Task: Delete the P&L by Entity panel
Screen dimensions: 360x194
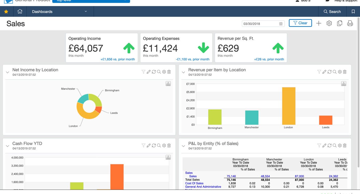Action: coord(345,146)
